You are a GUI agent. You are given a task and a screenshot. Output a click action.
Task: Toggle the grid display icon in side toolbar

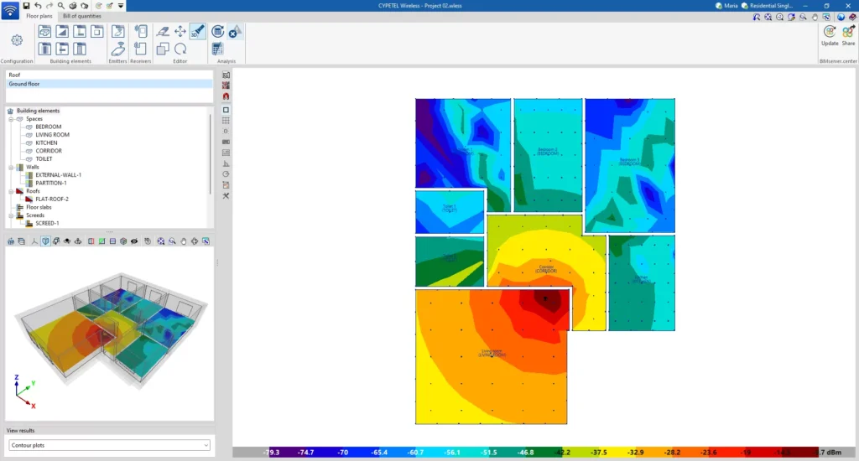point(226,121)
